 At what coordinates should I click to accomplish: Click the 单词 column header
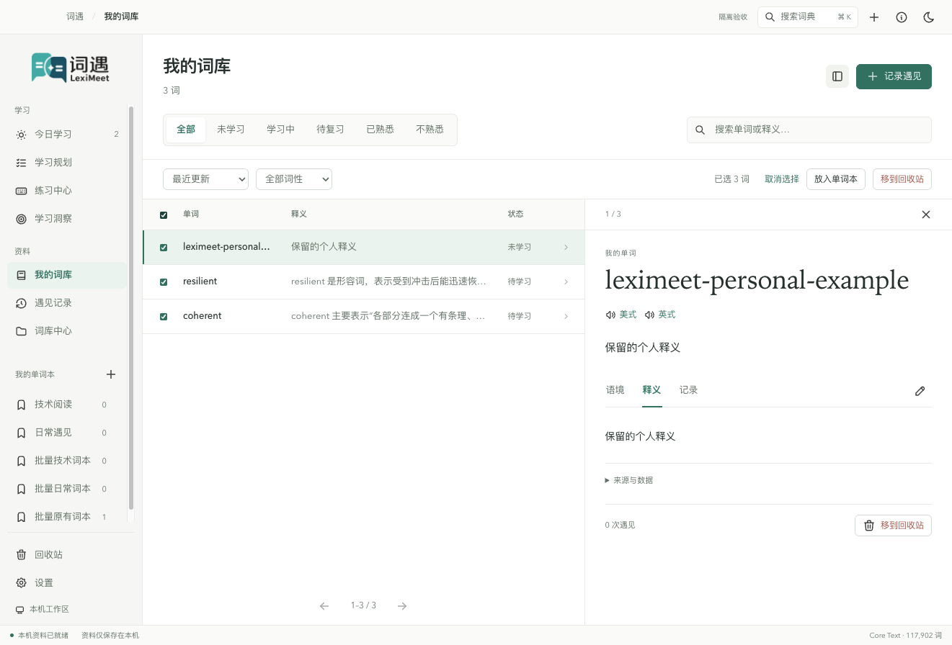click(x=191, y=215)
